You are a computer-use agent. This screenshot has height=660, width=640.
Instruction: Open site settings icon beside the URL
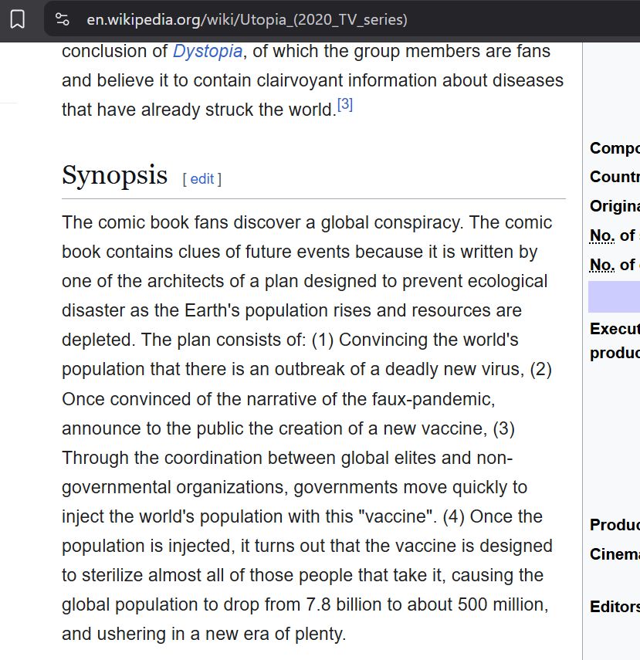pyautogui.click(x=63, y=19)
